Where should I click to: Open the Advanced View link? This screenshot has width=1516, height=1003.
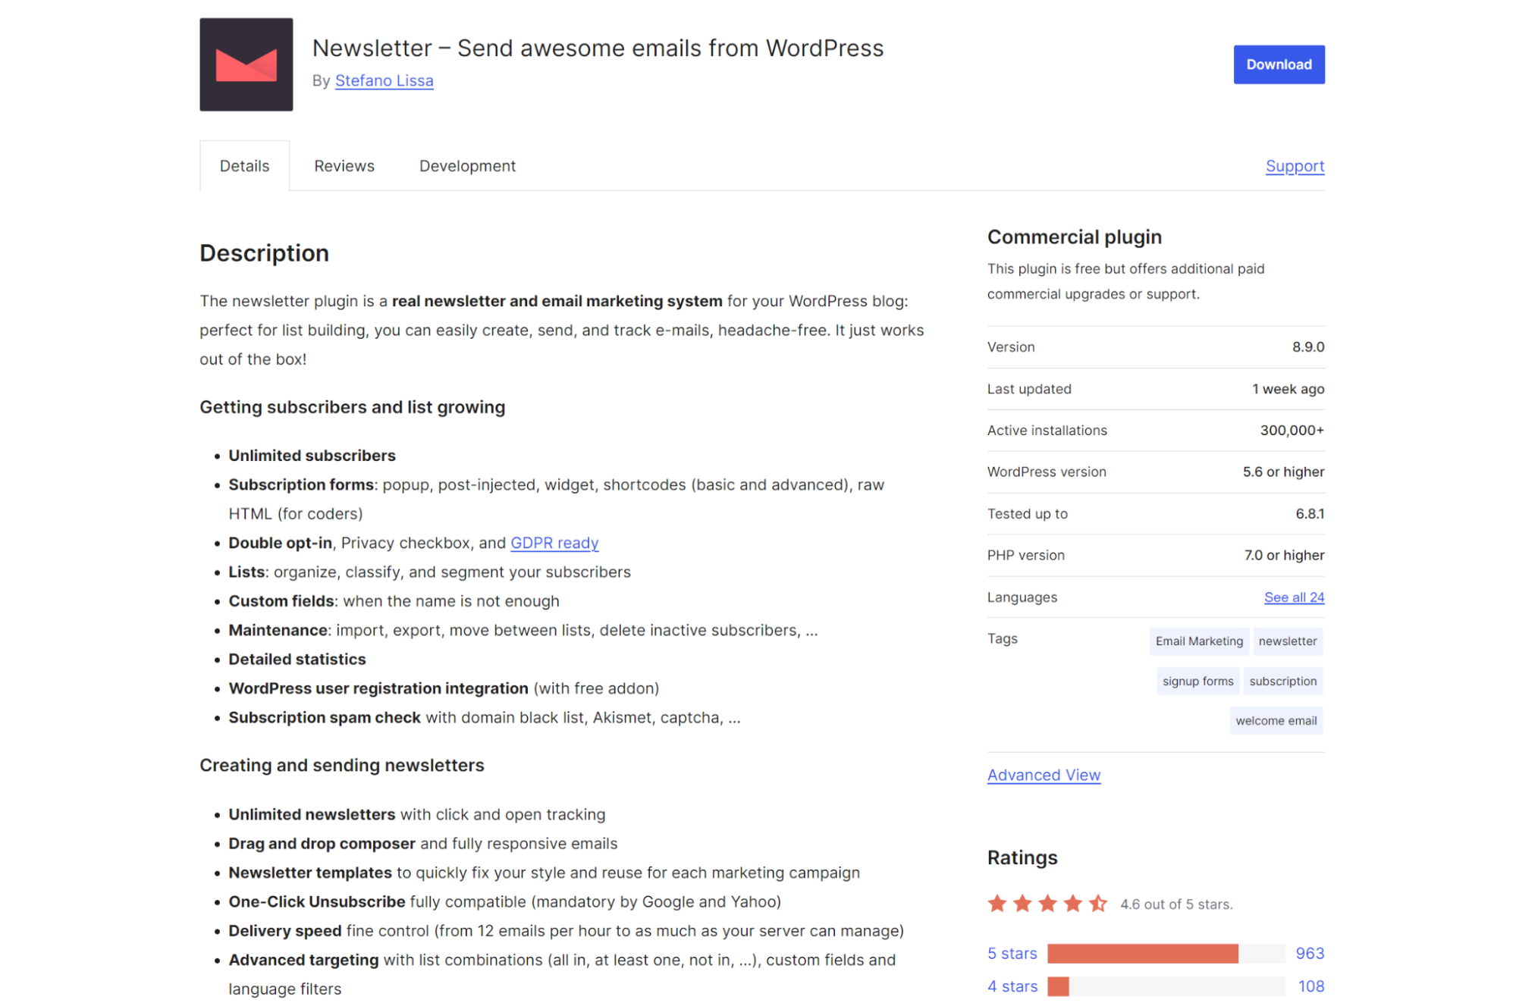(1044, 775)
